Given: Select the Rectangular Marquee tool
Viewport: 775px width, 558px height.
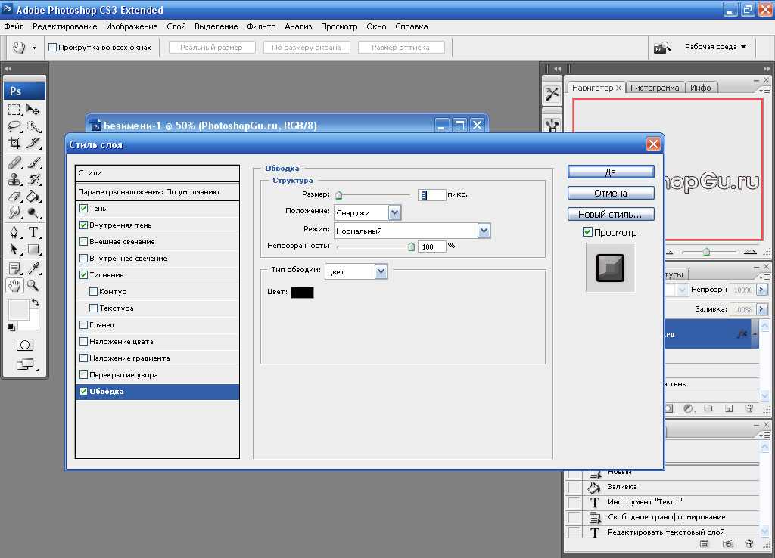Looking at the screenshot, I should 14,110.
